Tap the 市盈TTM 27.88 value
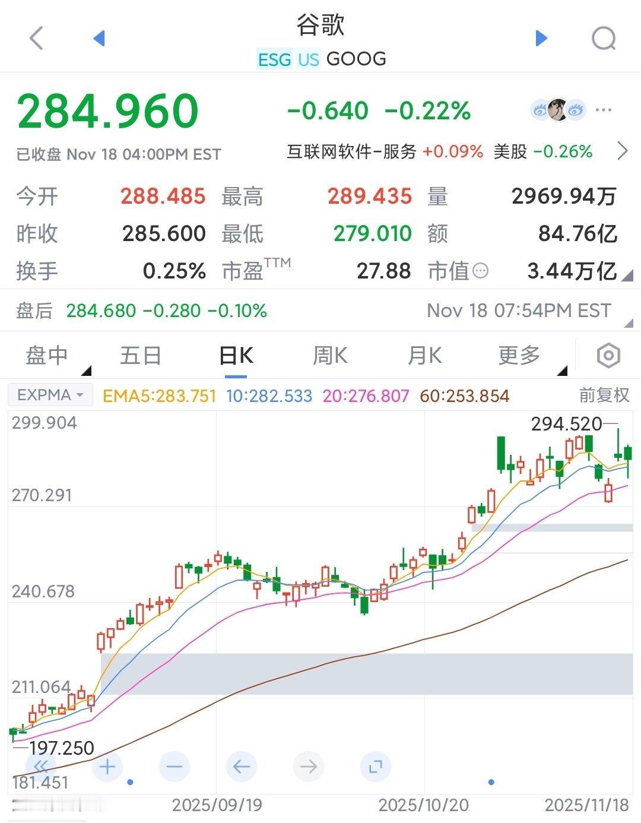Viewport: 641px width, 823px height. pyautogui.click(x=383, y=271)
